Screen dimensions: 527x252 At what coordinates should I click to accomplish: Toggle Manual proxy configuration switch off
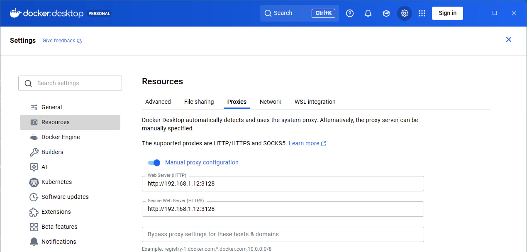point(154,163)
